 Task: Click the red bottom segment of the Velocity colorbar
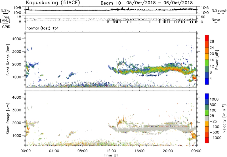tap(207, 140)
